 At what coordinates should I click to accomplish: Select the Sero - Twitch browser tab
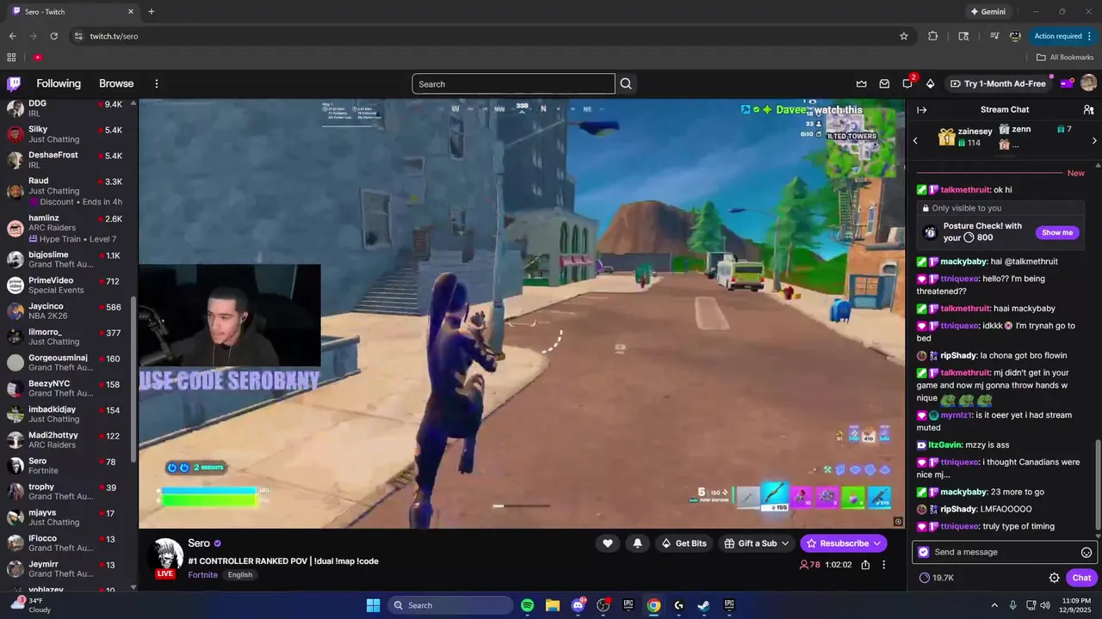click(x=73, y=12)
